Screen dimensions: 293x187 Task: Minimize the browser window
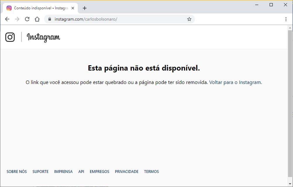257,5
